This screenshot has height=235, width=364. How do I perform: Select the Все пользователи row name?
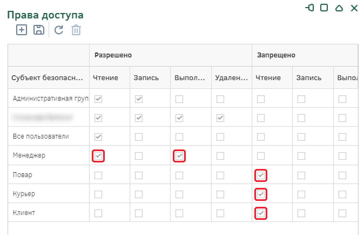pyautogui.click(x=41, y=136)
